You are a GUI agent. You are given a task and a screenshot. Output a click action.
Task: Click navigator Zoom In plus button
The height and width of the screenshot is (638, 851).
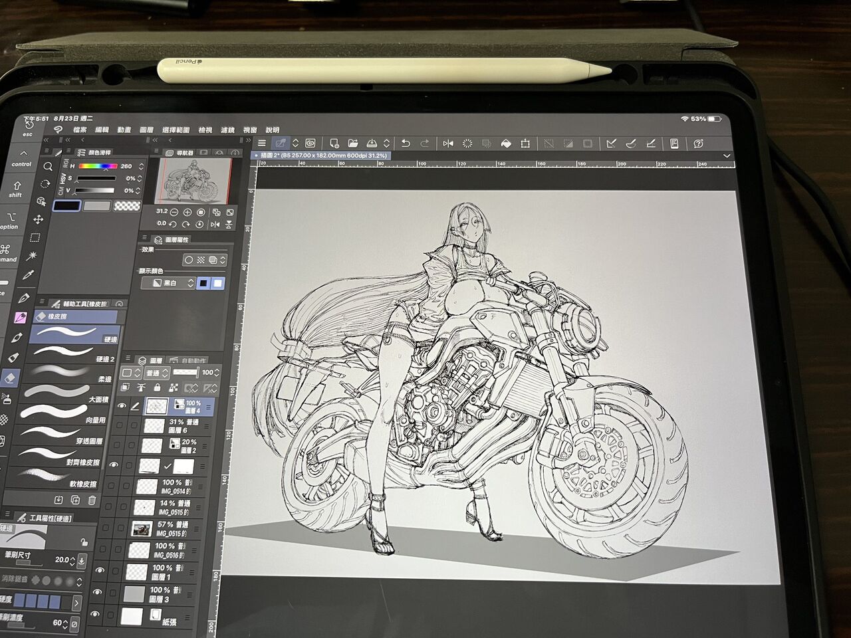click(187, 212)
